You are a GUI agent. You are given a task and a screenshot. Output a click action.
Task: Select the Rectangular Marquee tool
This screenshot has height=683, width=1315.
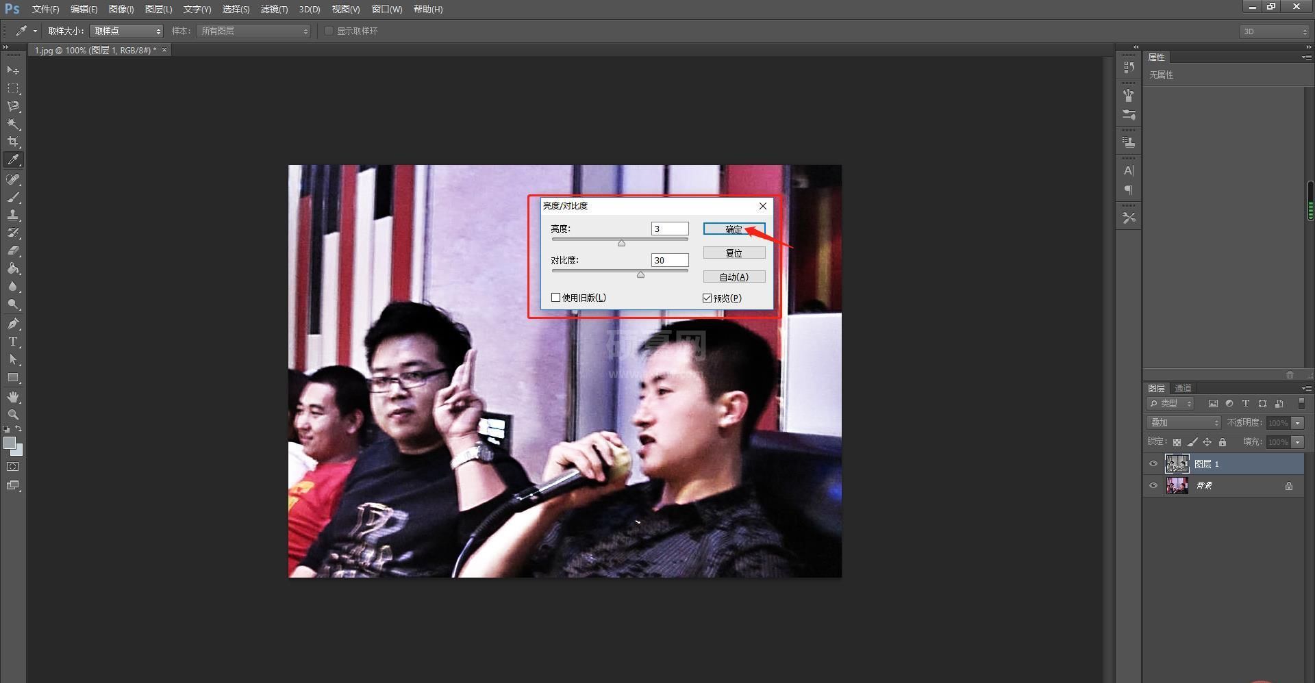(x=13, y=88)
